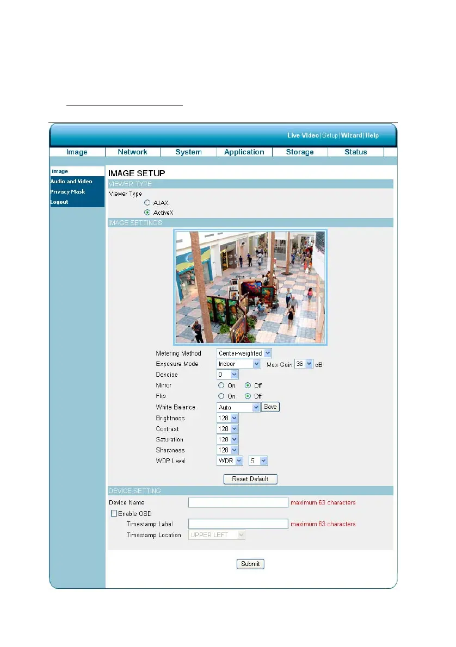Set Flip to Off

(x=248, y=396)
